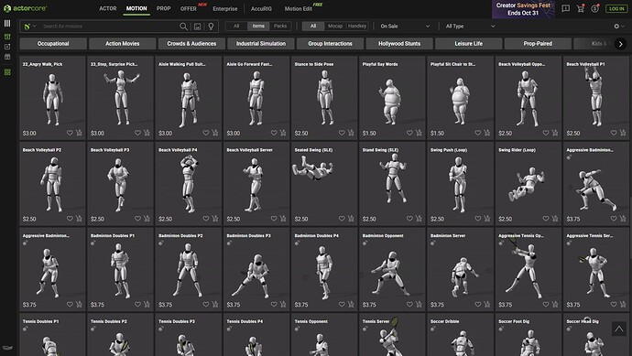Favorite the Badminton Server motion

[477, 304]
